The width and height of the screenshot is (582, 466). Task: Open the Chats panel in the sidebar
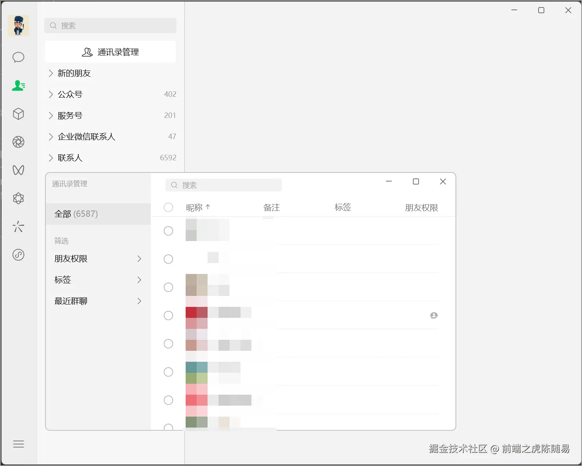tap(18, 57)
